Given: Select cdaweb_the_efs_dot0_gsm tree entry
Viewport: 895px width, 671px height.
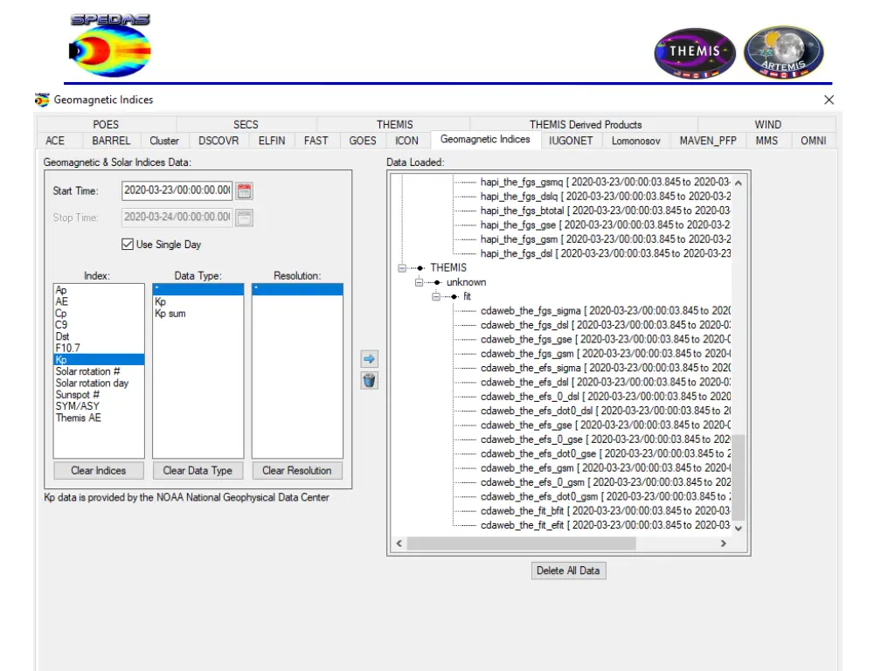Looking at the screenshot, I should click(x=605, y=496).
